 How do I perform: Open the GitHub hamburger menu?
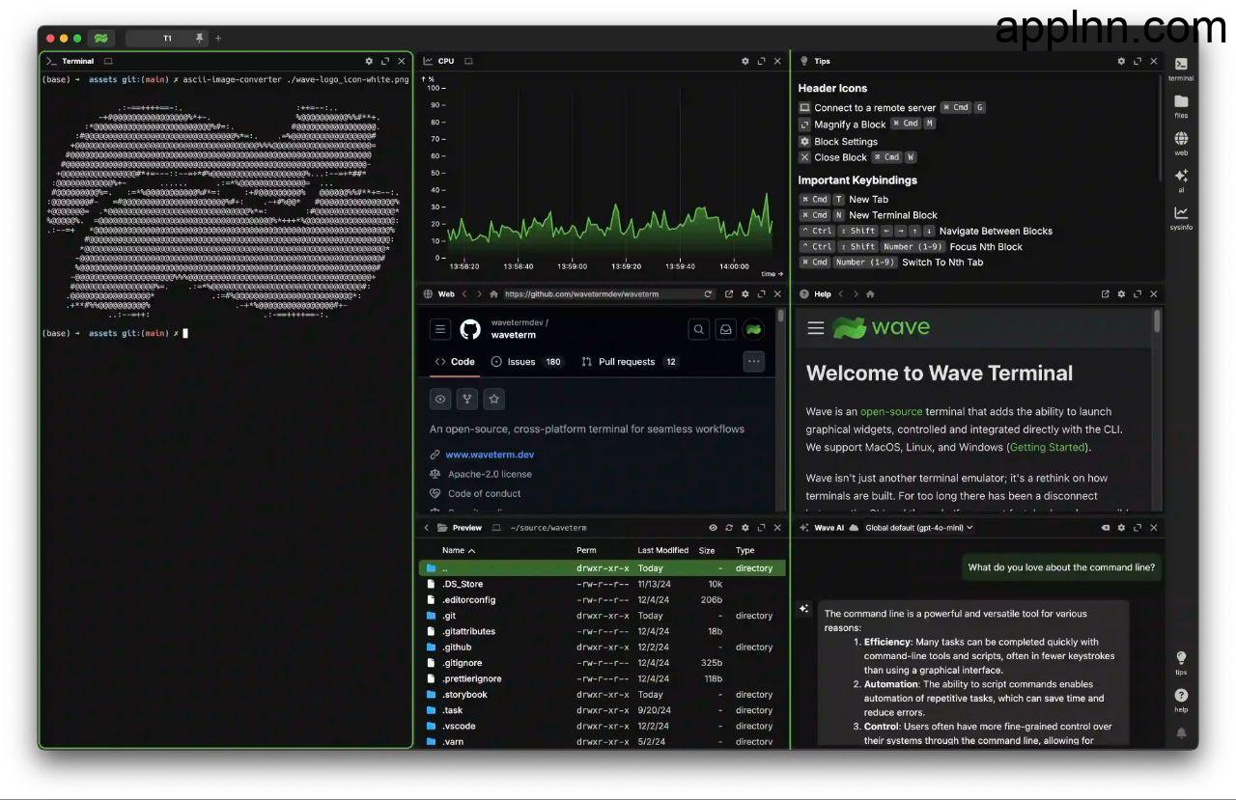(x=440, y=329)
